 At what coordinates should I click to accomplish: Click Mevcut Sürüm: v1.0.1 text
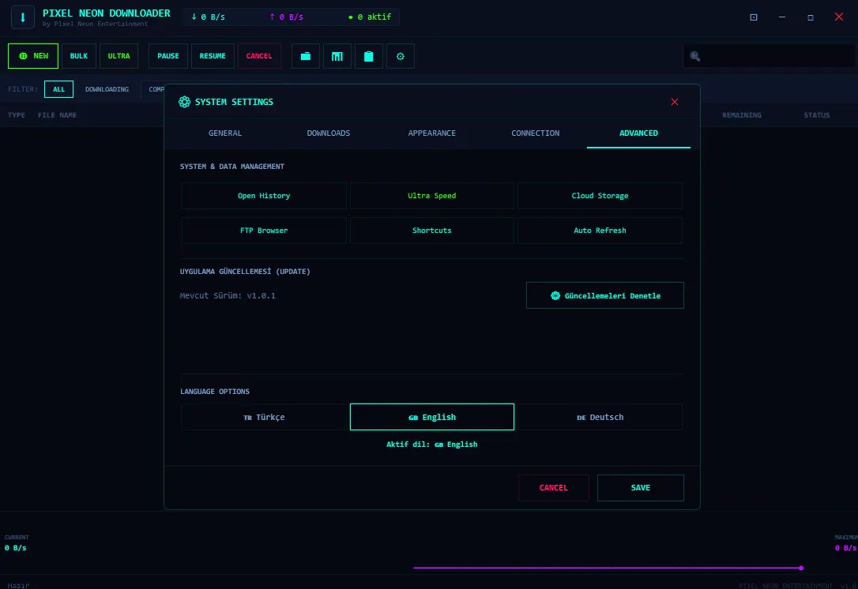tap(228, 295)
